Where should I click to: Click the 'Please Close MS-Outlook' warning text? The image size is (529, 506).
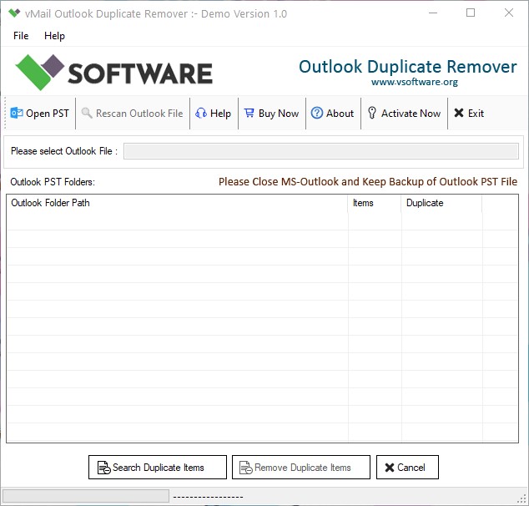[368, 181]
